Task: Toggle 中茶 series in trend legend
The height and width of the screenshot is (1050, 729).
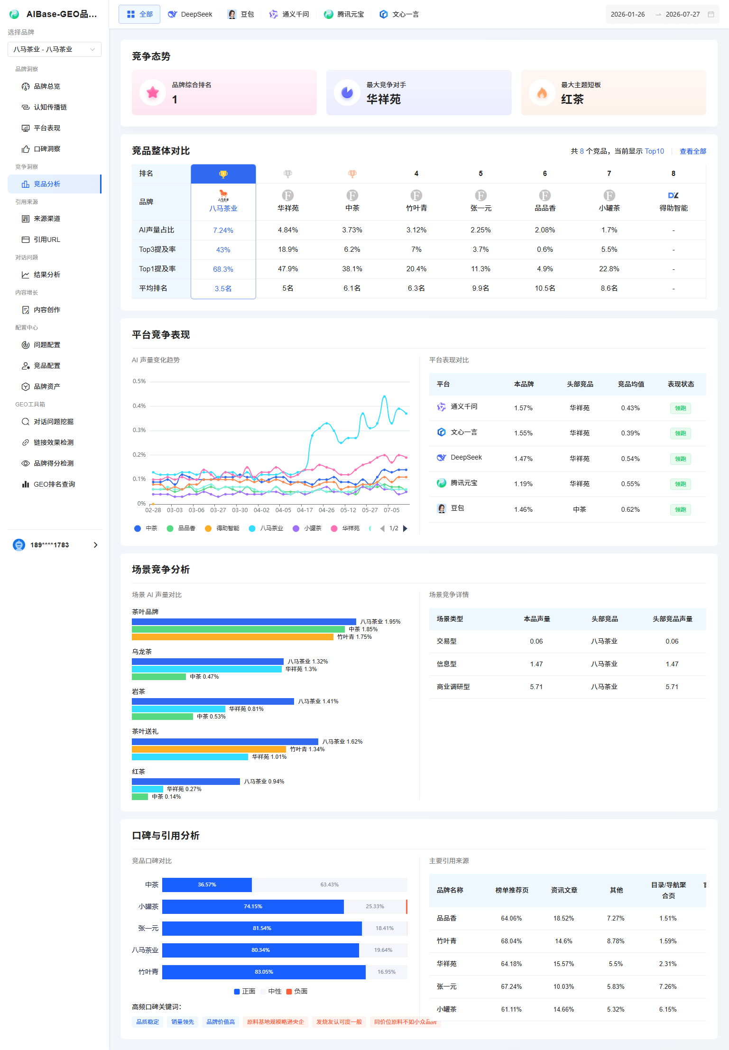Action: pyautogui.click(x=146, y=528)
